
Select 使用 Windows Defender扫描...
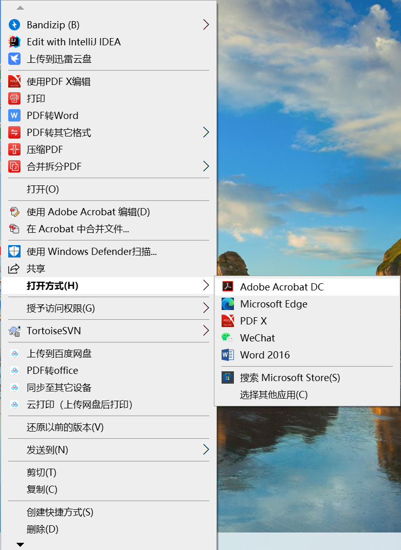[x=108, y=251]
